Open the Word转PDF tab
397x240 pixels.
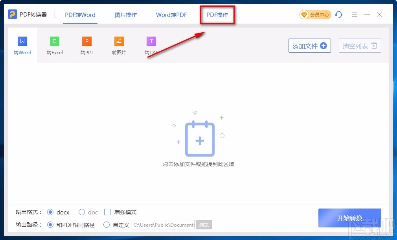[x=171, y=15]
